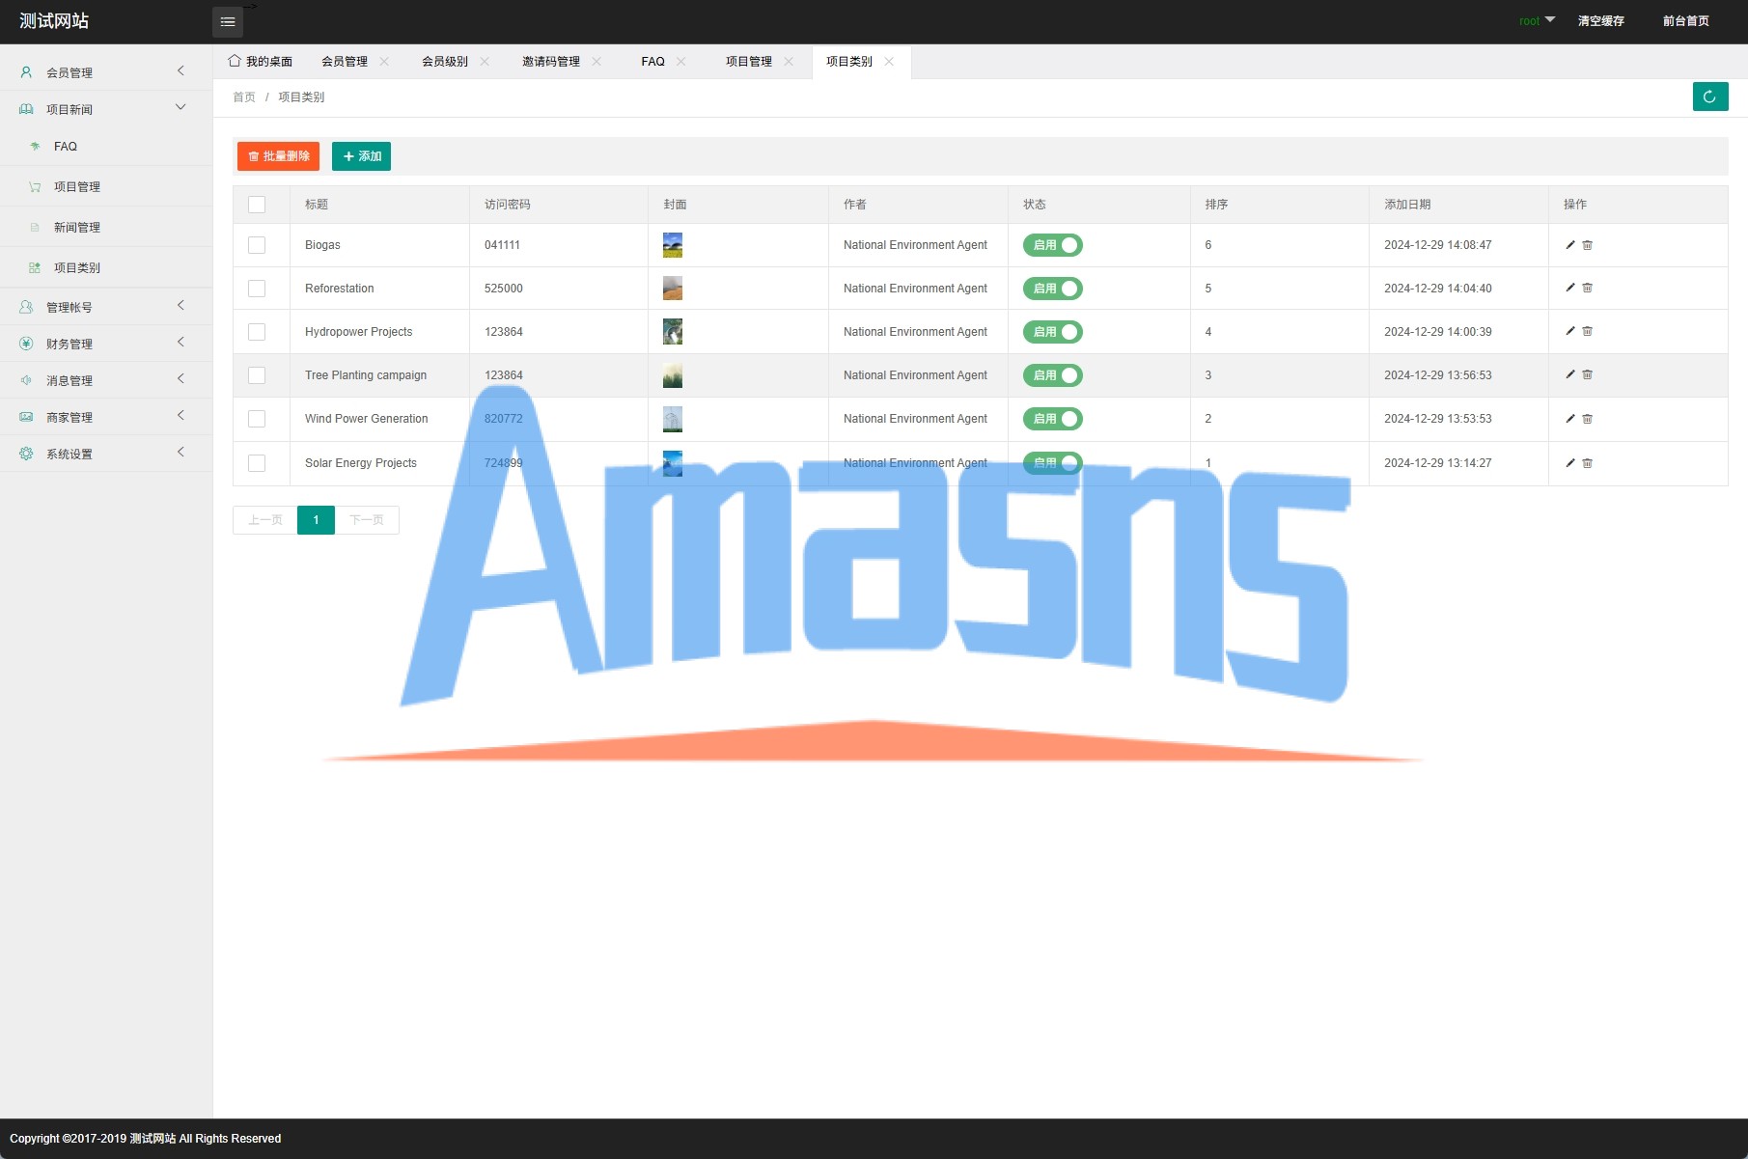Viewport: 1748px width, 1159px height.
Task: Expand the 会员管理 sidebar chevron
Action: pyautogui.click(x=180, y=70)
